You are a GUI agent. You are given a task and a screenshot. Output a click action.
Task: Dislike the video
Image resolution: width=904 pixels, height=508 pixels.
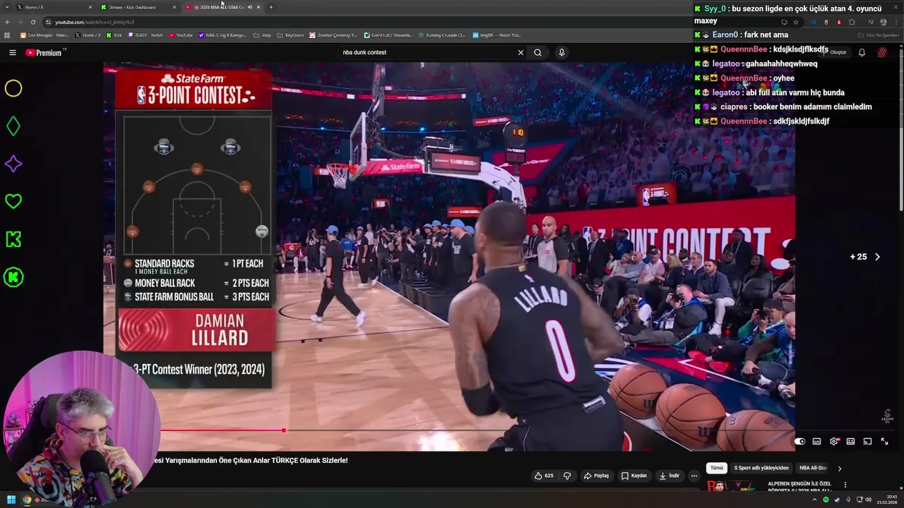pos(566,476)
